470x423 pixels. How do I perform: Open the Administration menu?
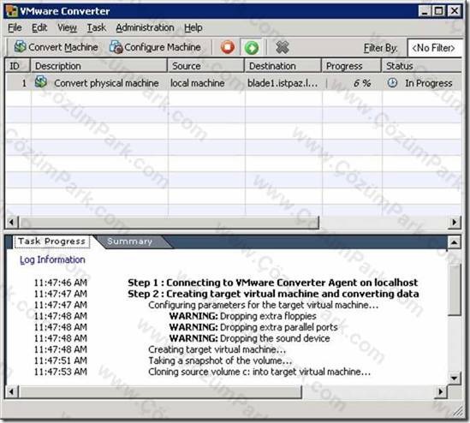pyautogui.click(x=145, y=27)
